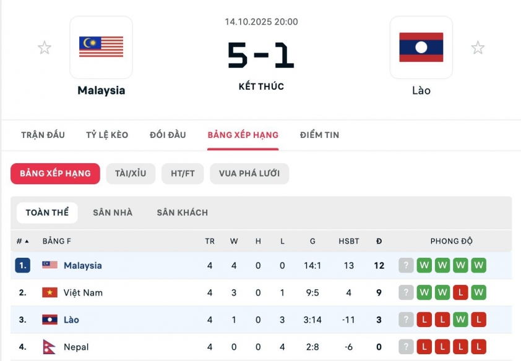Click Malaysia's upcoming match '?' form icon
This screenshot has height=361, width=521.
[406, 266]
